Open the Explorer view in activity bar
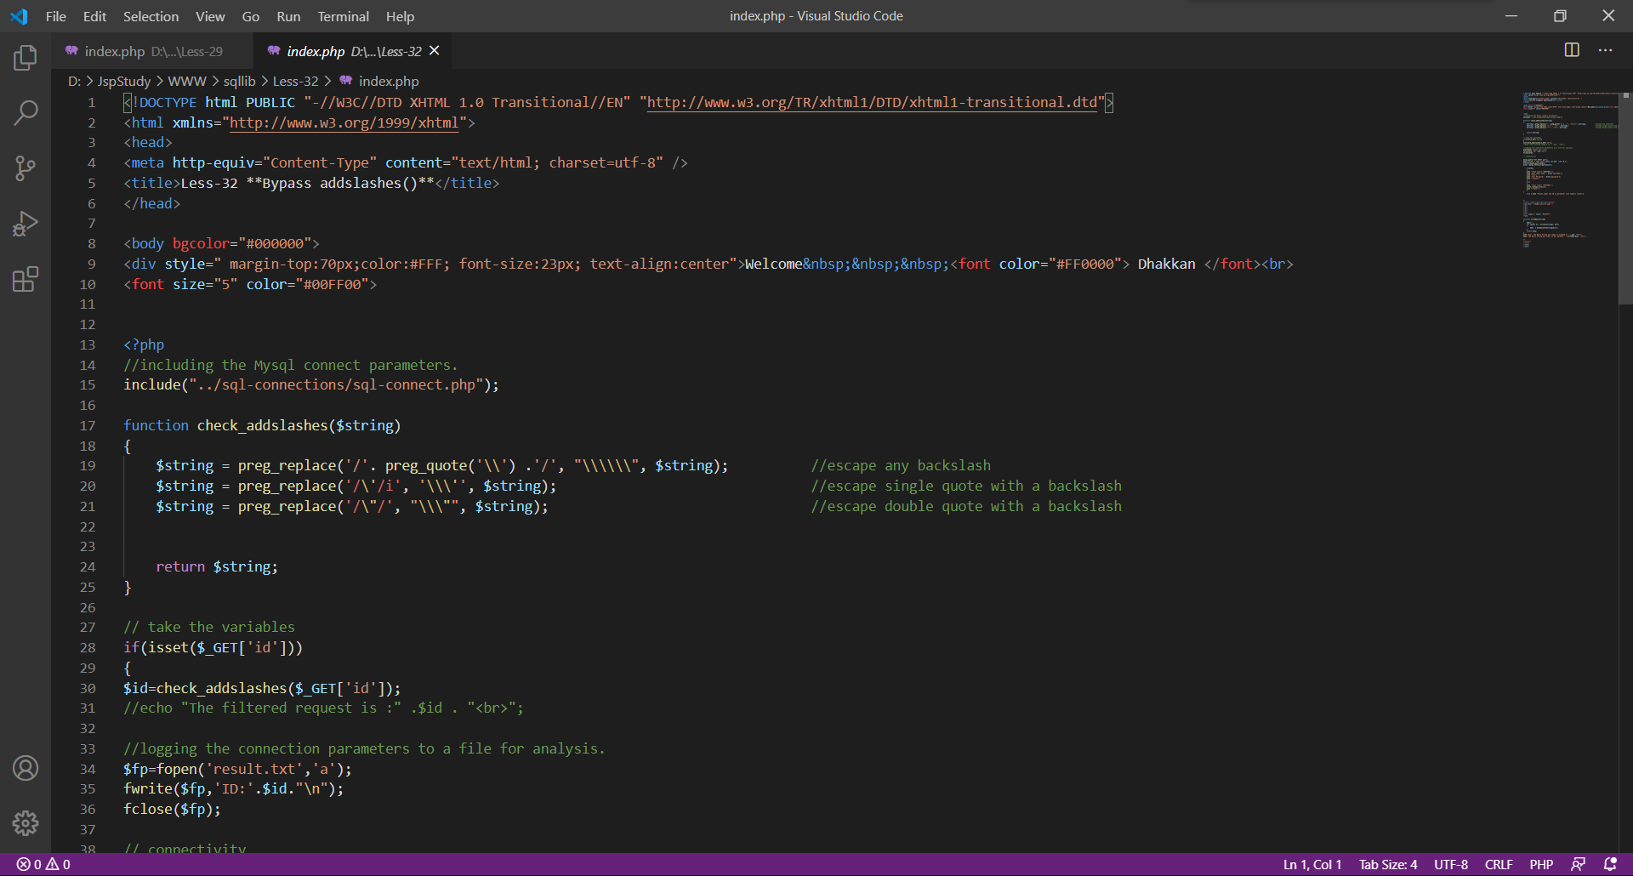This screenshot has width=1633, height=876. [26, 58]
